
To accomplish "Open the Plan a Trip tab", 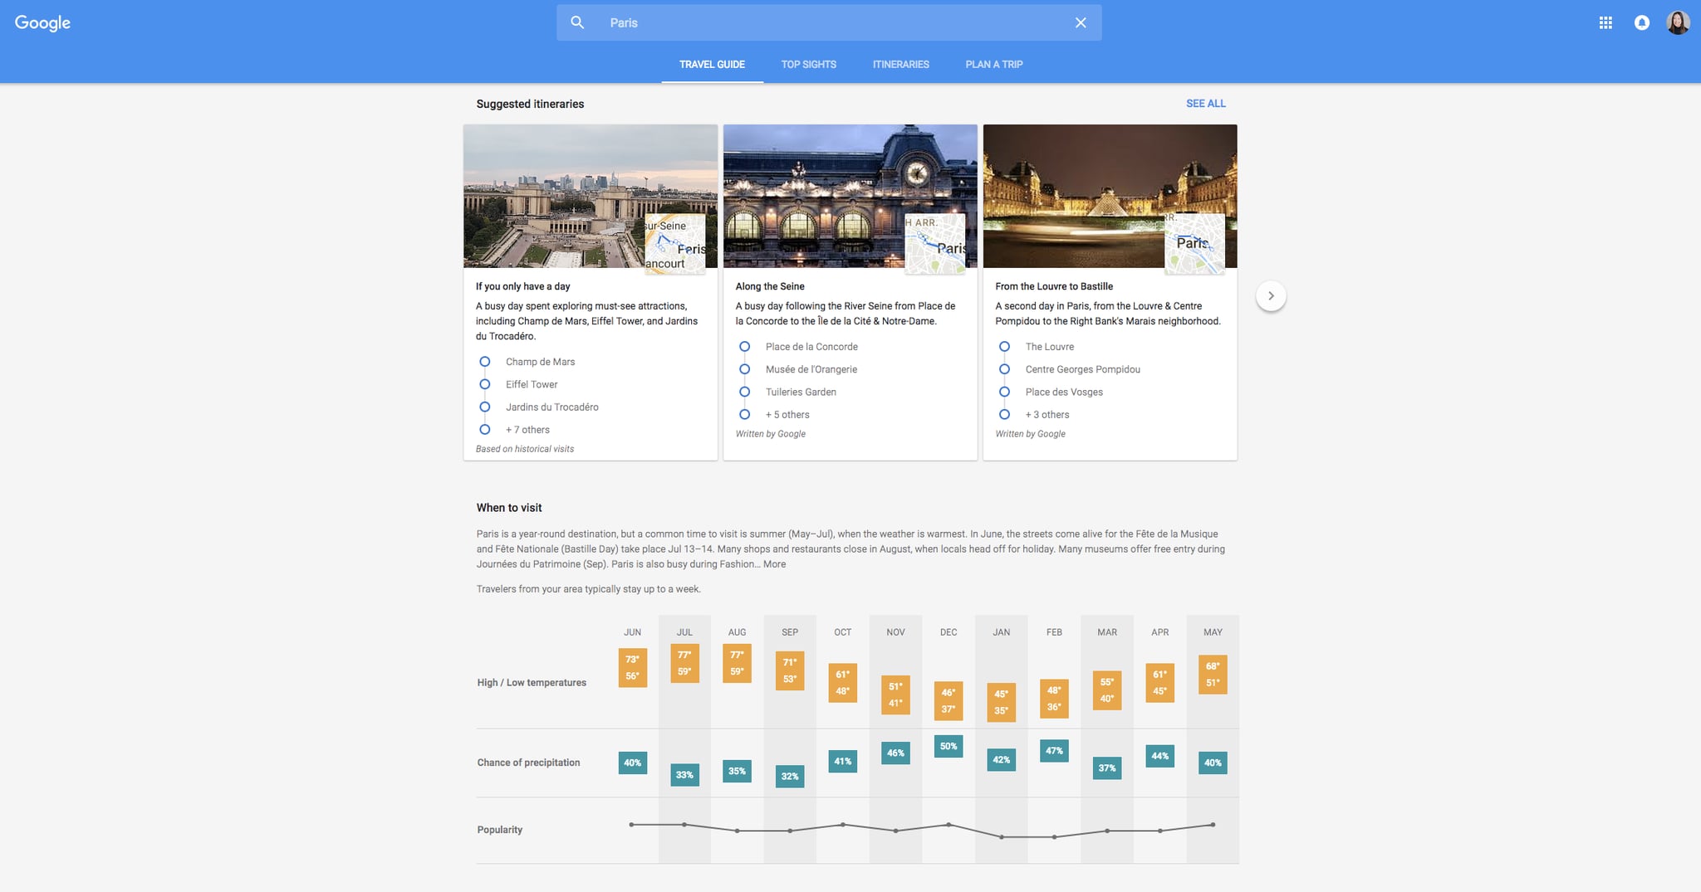I will coord(994,64).
